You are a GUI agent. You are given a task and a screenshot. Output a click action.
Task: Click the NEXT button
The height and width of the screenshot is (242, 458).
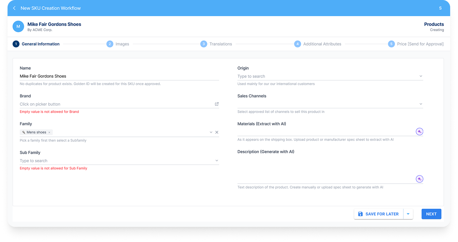431,214
